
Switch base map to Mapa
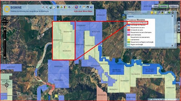[155, 6]
